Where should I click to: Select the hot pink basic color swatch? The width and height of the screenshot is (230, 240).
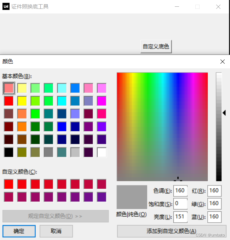(102, 114)
